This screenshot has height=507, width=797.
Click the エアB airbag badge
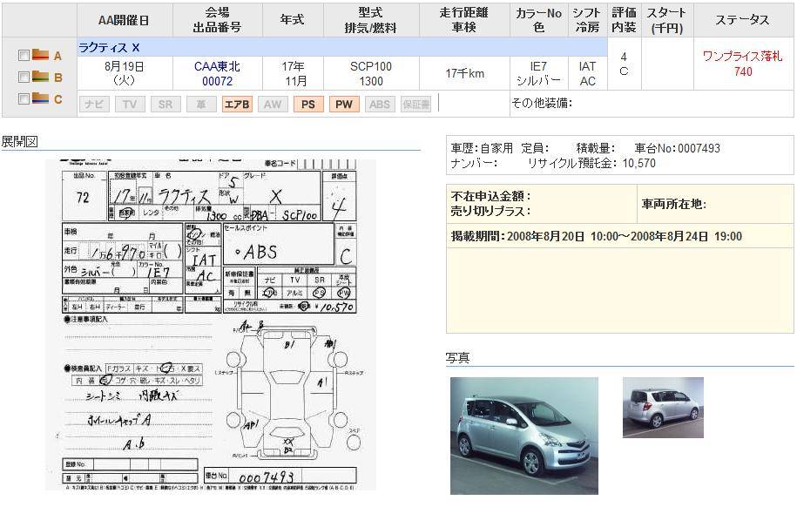237,105
